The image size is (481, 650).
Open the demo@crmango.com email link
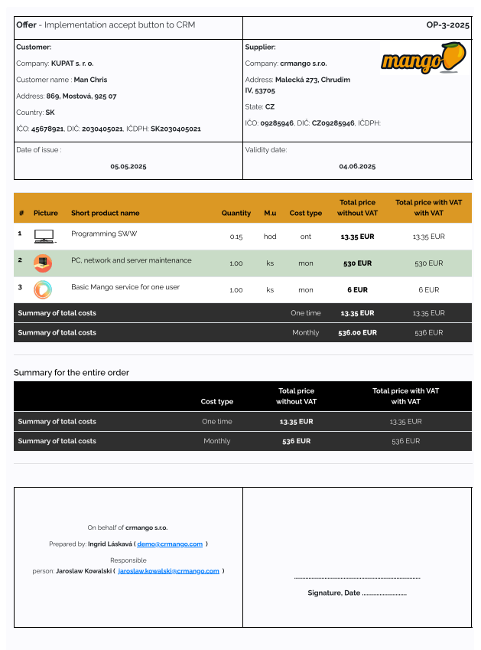click(x=170, y=544)
